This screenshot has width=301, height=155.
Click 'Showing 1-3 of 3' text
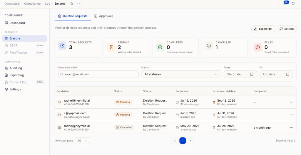(285, 141)
